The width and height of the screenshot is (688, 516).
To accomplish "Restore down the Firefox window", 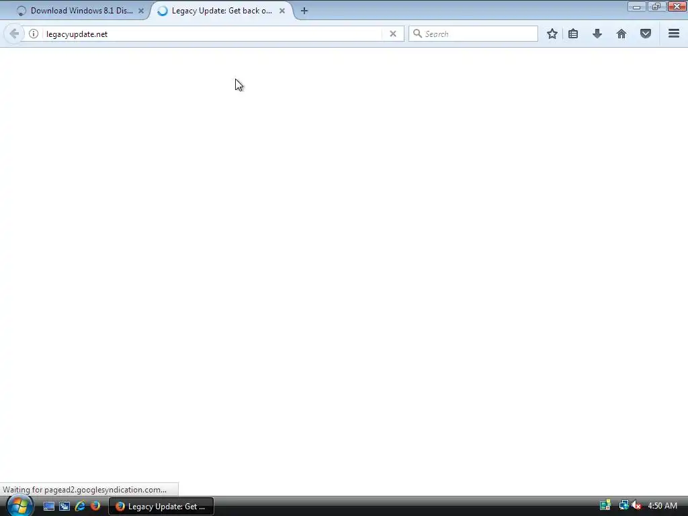I will 656,7.
